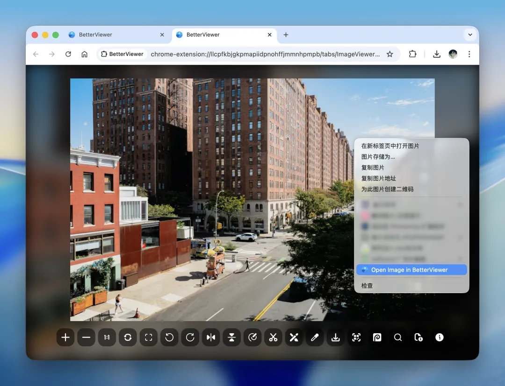Close the first BetterViewer tab
Image resolution: width=505 pixels, height=386 pixels.
(x=162, y=35)
